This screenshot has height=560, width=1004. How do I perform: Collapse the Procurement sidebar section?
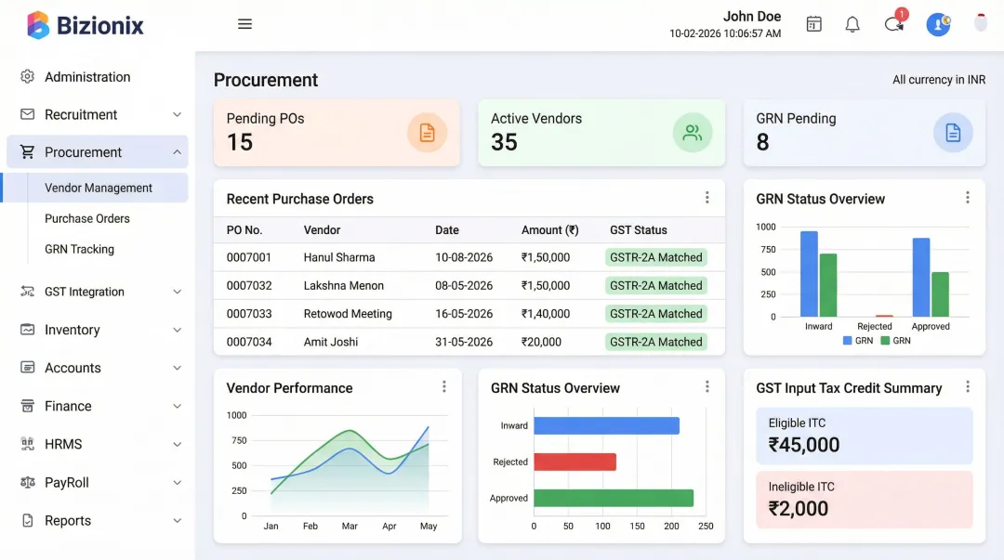tap(177, 152)
